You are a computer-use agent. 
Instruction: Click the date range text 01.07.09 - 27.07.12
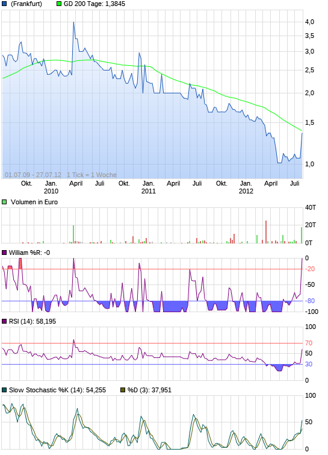33,175
